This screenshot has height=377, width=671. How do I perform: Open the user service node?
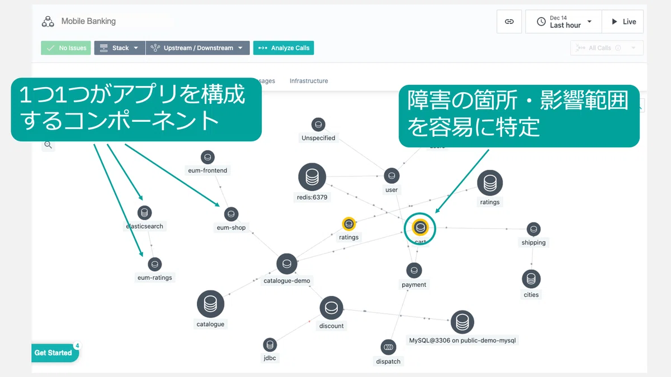(391, 175)
